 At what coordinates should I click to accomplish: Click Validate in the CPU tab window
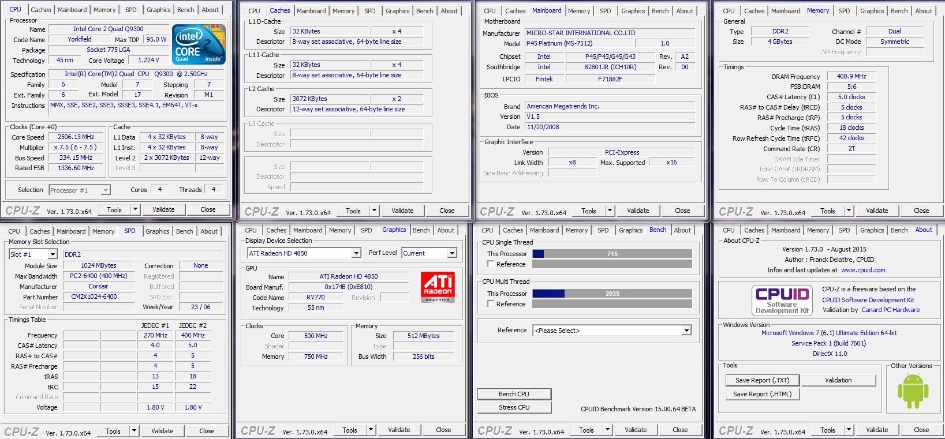pyautogui.click(x=163, y=209)
